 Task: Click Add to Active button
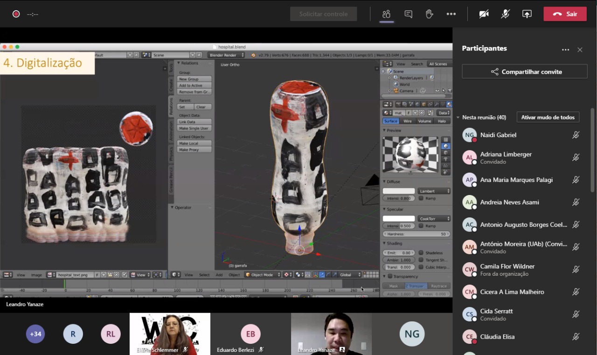point(194,85)
